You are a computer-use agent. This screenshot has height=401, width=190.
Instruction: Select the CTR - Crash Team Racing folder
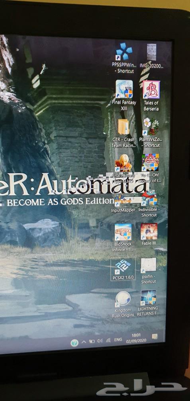coord(123,127)
